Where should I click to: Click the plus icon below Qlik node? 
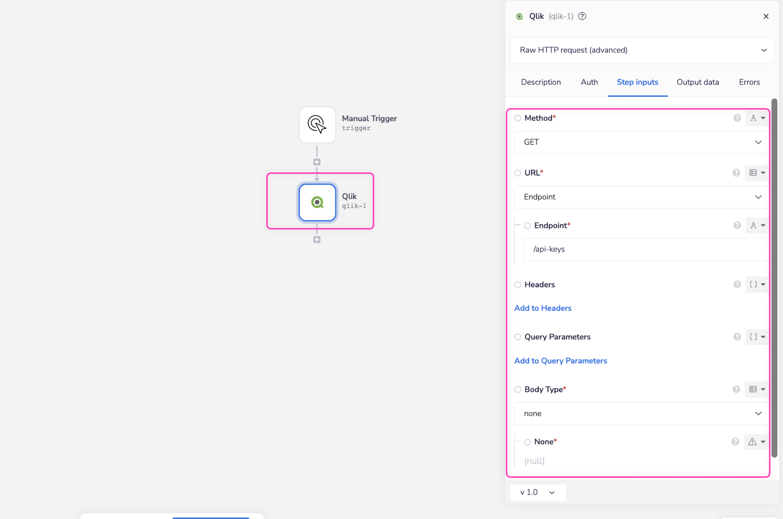317,240
